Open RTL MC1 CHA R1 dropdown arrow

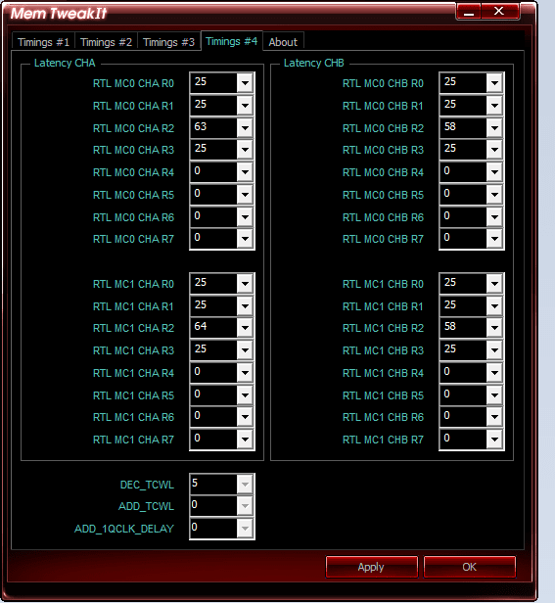245,306
